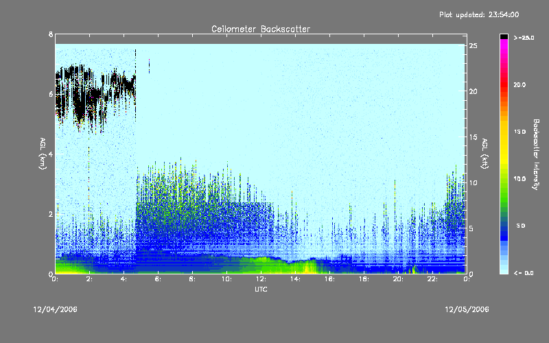Click the '20:' hour tick on x-axis
The width and height of the screenshot is (549, 343).
pyautogui.click(x=398, y=279)
